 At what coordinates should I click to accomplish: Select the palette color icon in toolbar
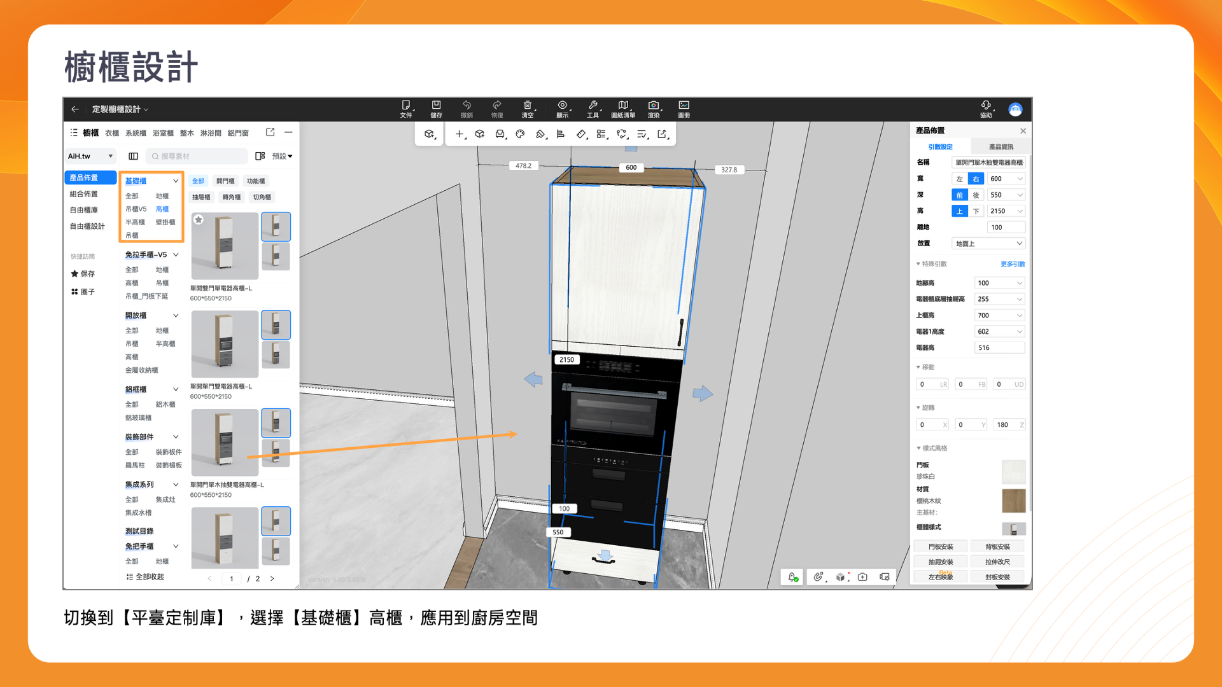520,134
